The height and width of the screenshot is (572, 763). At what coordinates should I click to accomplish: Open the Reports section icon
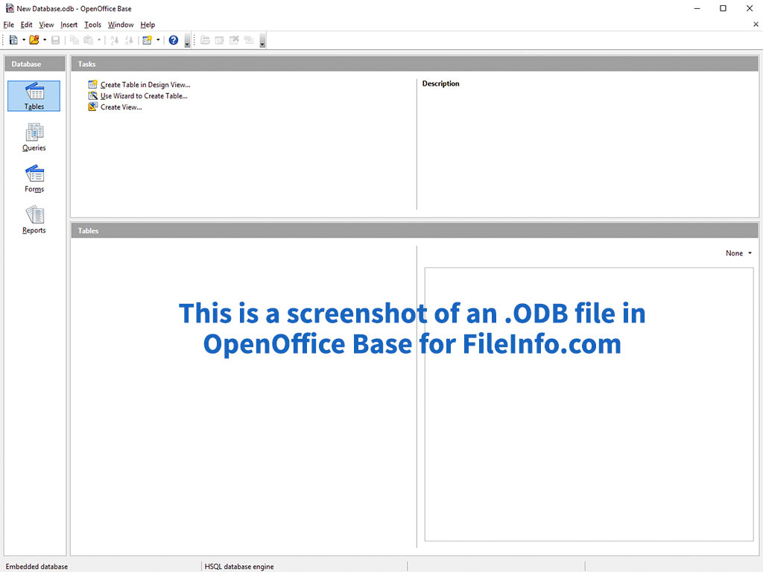pyautogui.click(x=34, y=220)
